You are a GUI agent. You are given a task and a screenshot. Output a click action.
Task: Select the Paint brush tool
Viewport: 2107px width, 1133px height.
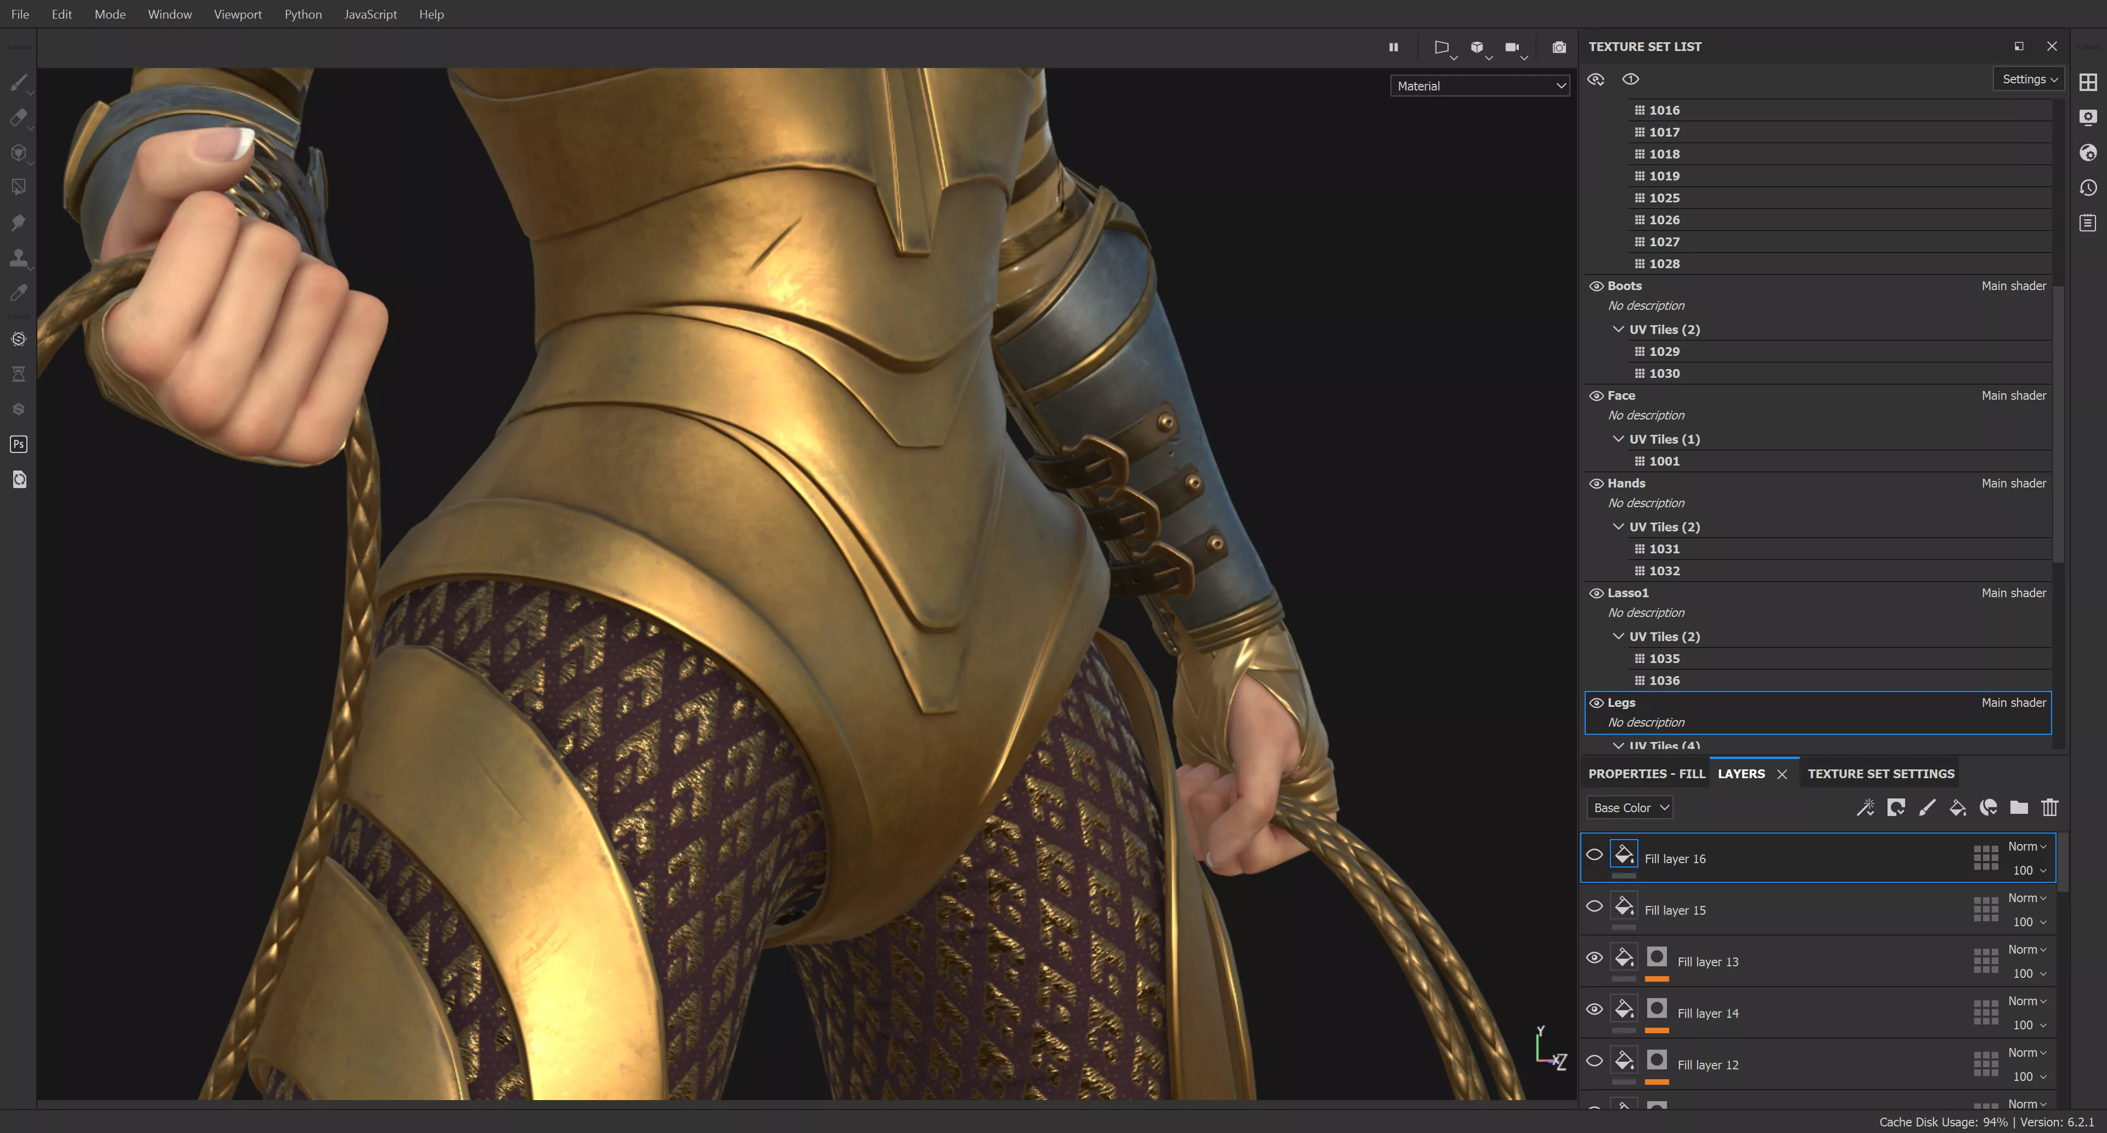(19, 83)
